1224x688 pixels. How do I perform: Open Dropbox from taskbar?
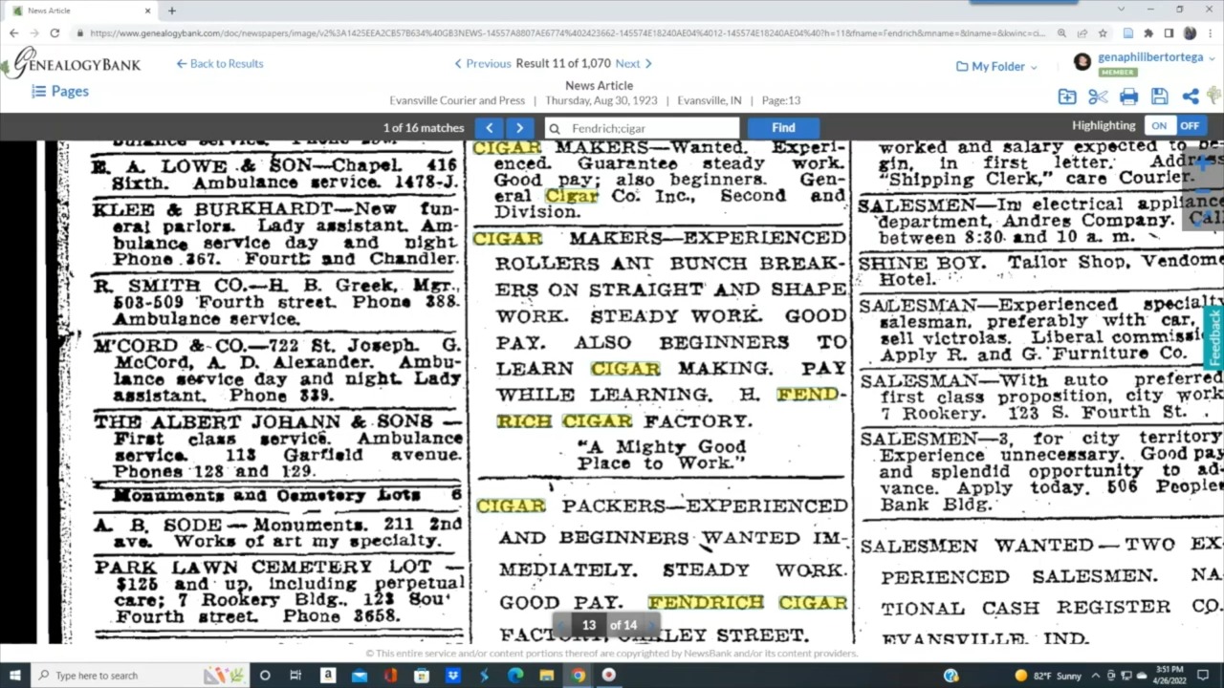coord(452,676)
